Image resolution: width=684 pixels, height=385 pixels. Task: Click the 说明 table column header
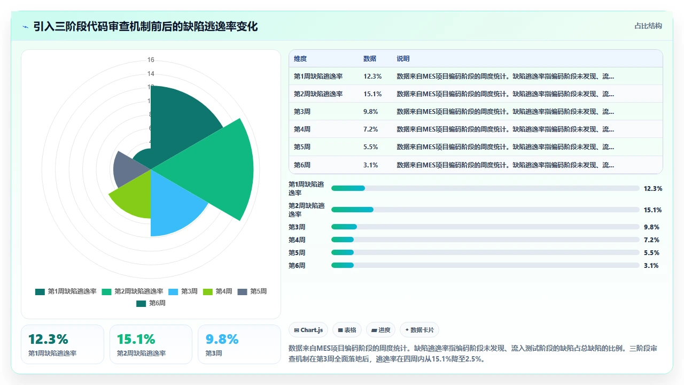click(403, 59)
